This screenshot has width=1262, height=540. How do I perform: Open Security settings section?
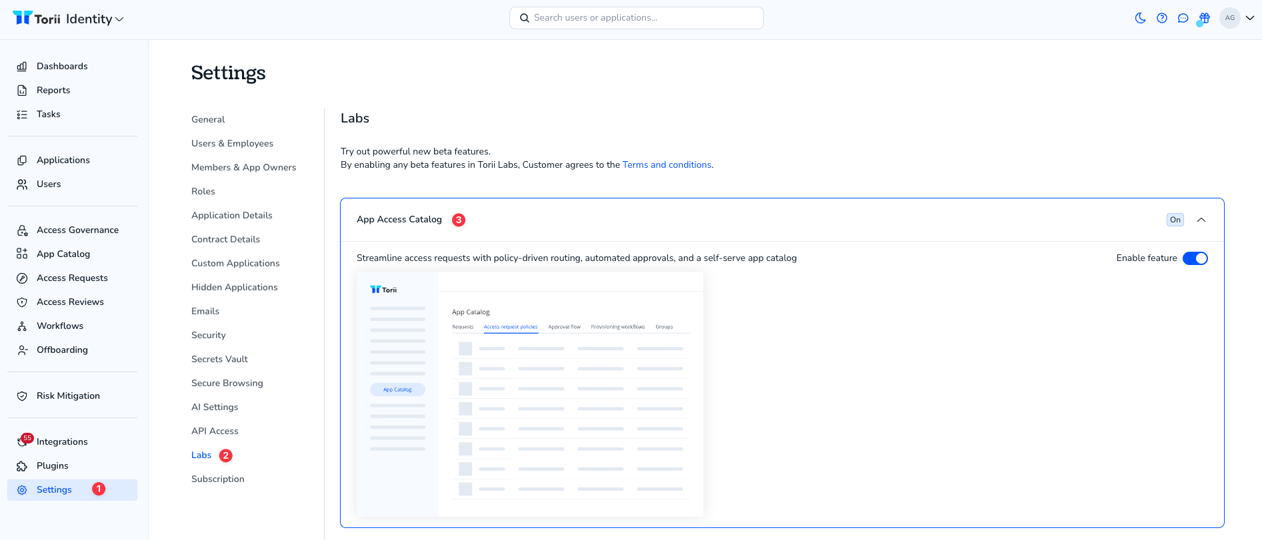click(x=209, y=335)
